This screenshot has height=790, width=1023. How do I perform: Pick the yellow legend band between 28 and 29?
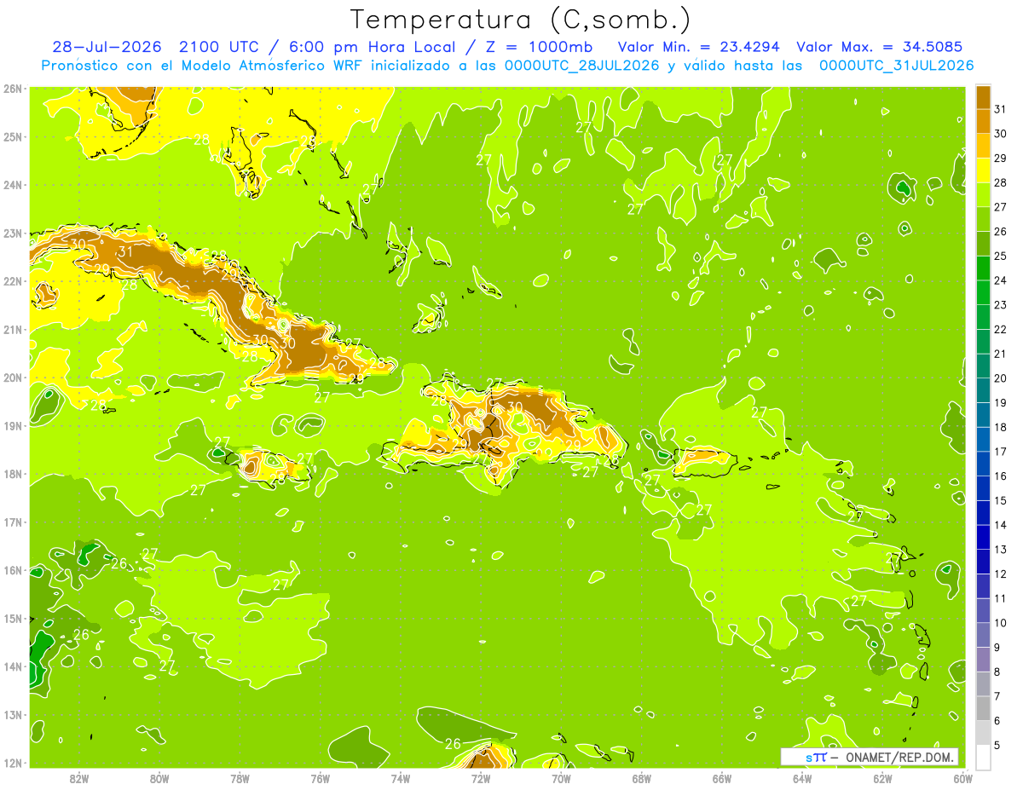984,170
